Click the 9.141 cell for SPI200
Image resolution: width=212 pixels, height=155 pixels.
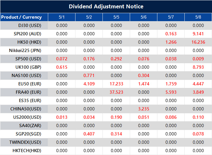tap(198, 34)
